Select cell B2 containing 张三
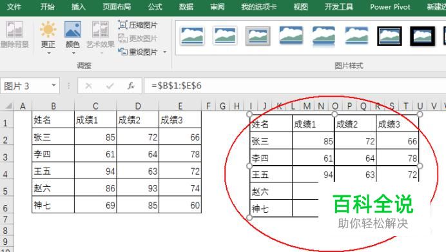The image size is (446, 252). coord(53,137)
